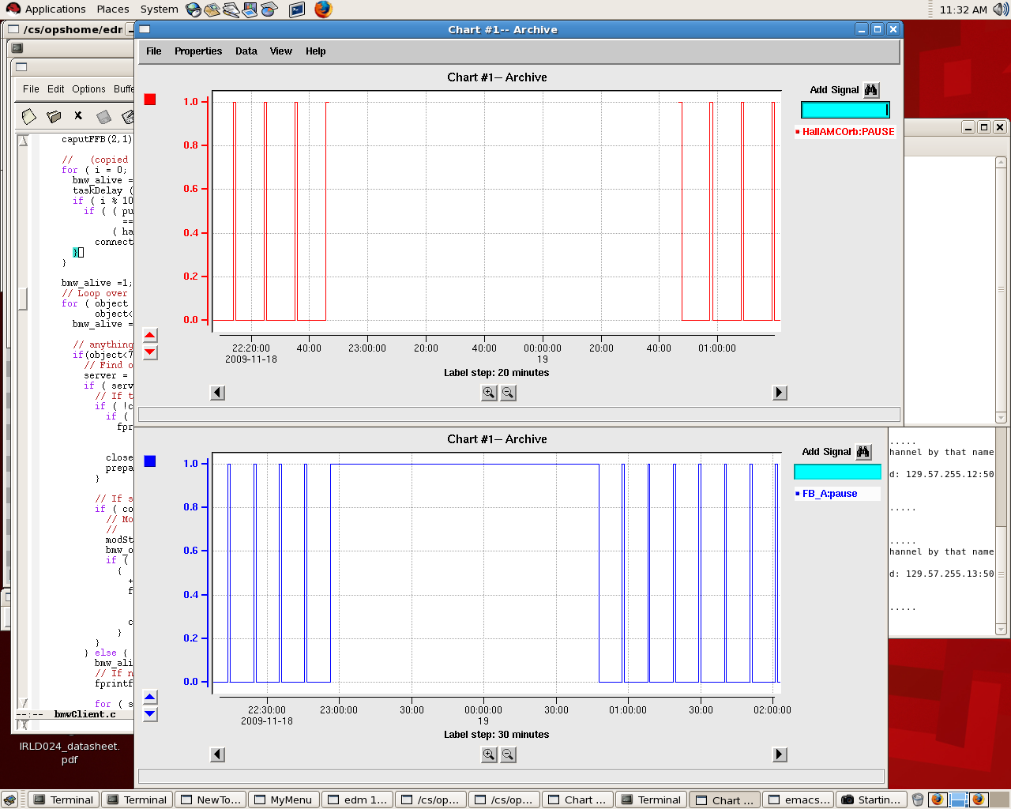Switch to the edm 1... taskbar window
1011x809 pixels.
point(357,800)
